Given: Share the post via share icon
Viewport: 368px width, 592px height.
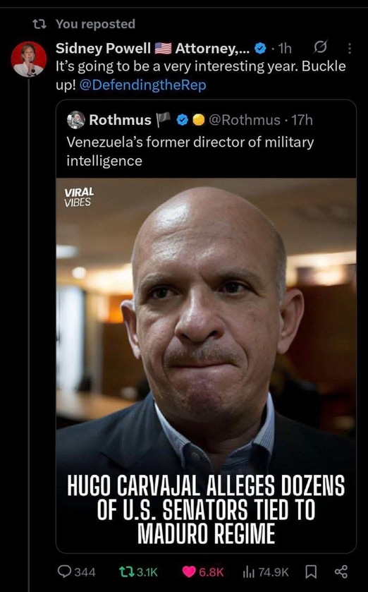Looking at the screenshot, I should click(x=341, y=572).
